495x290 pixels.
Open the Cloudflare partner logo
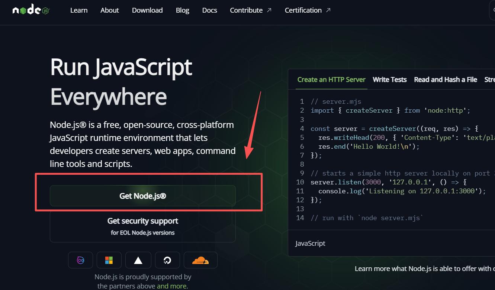pos(200,260)
